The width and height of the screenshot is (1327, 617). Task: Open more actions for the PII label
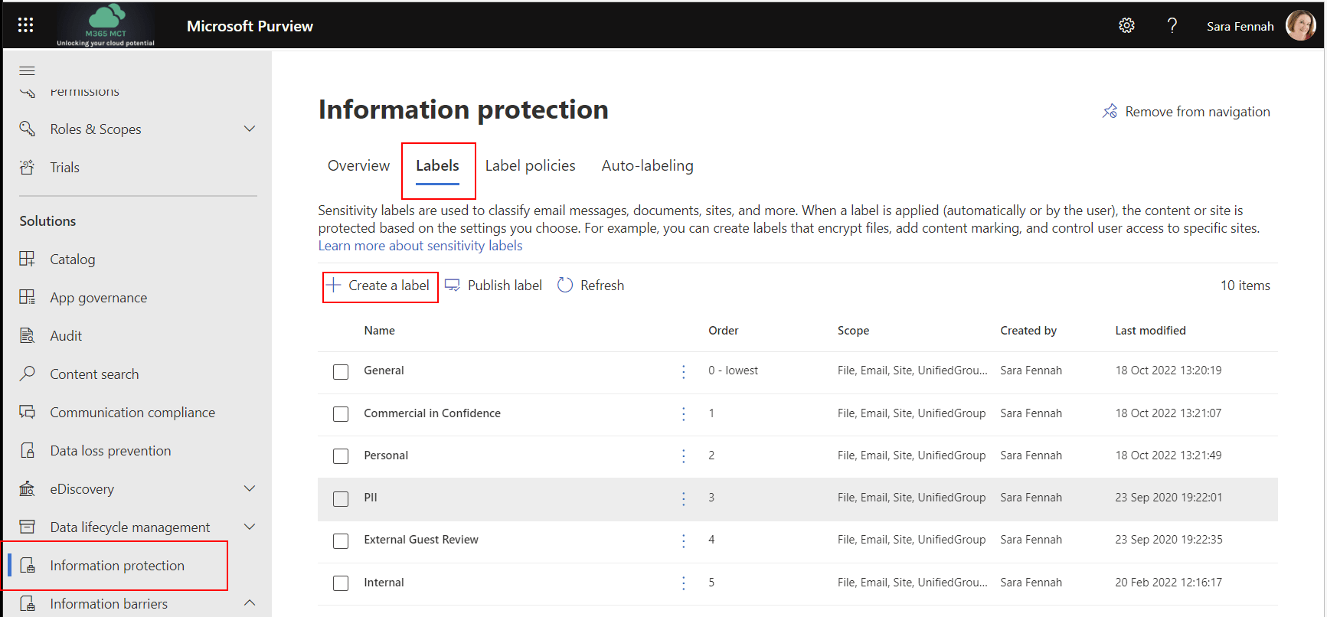point(683,498)
